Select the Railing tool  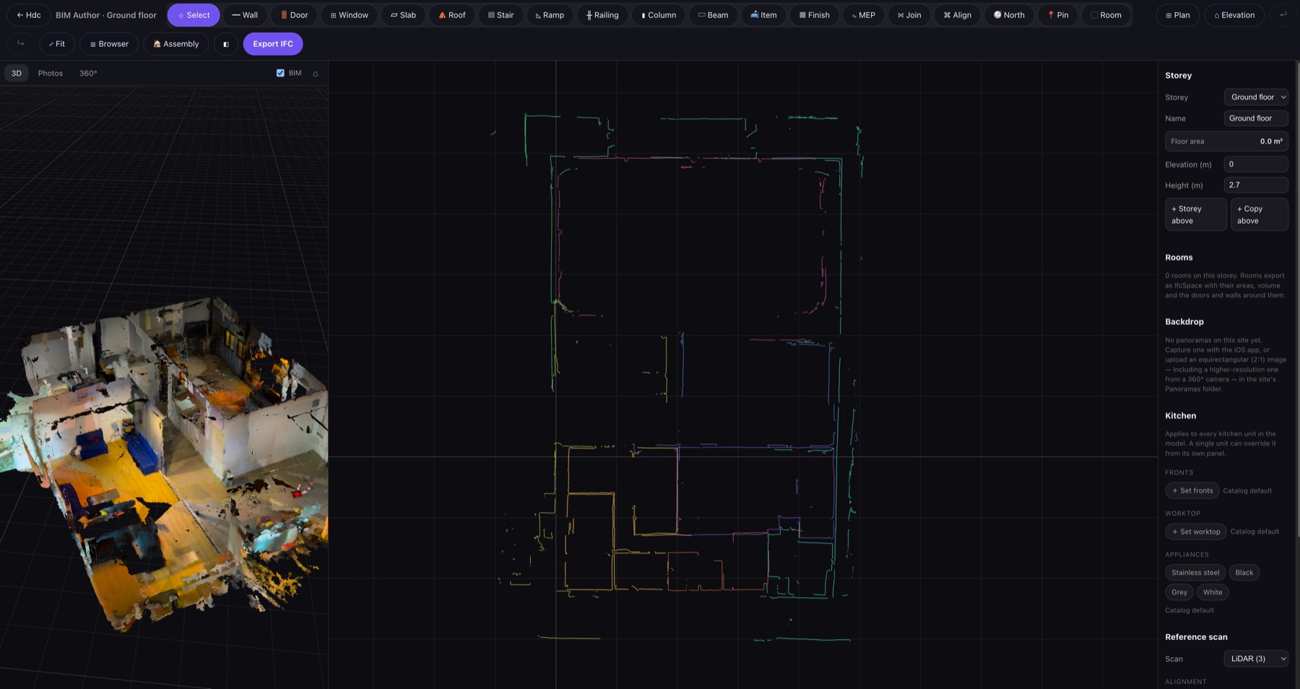click(602, 15)
